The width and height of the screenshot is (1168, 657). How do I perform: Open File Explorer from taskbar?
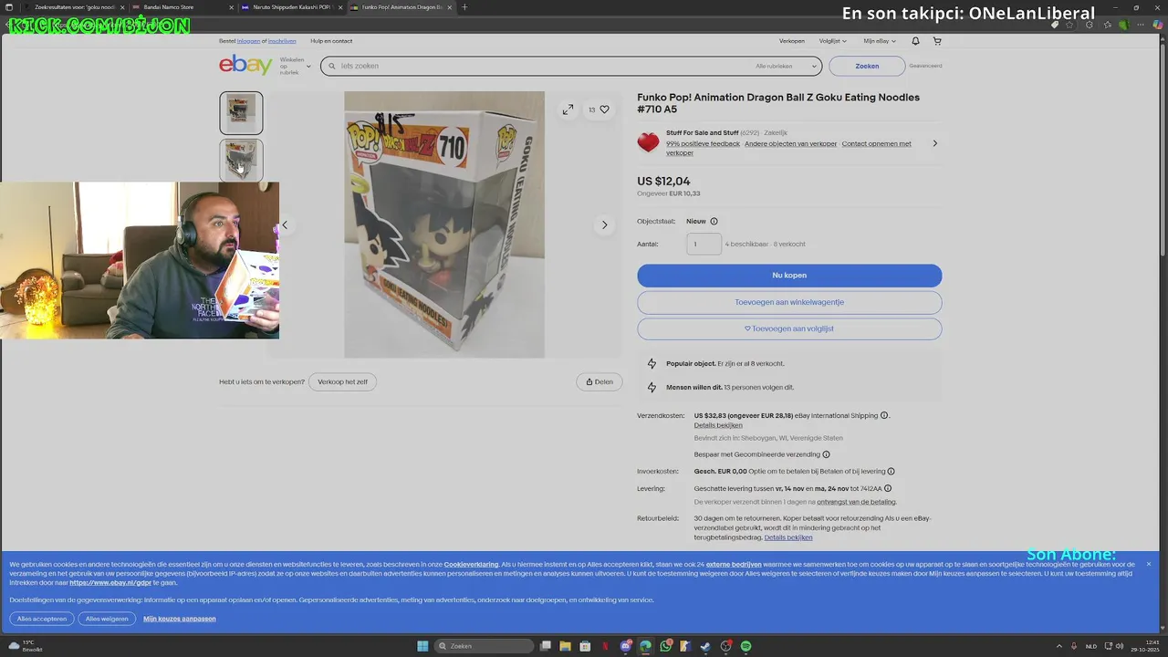(565, 646)
